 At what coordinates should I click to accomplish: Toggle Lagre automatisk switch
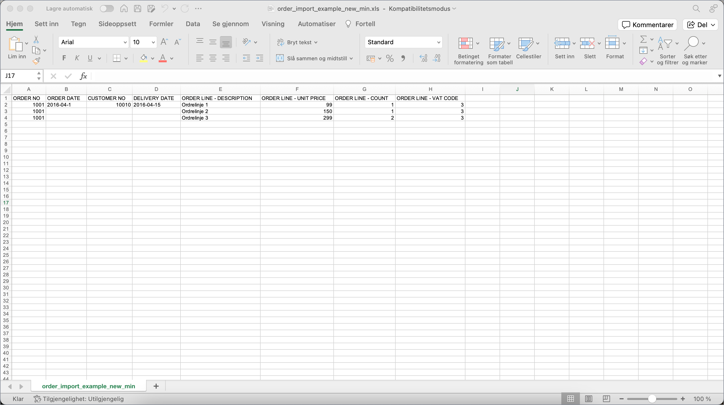coord(107,9)
